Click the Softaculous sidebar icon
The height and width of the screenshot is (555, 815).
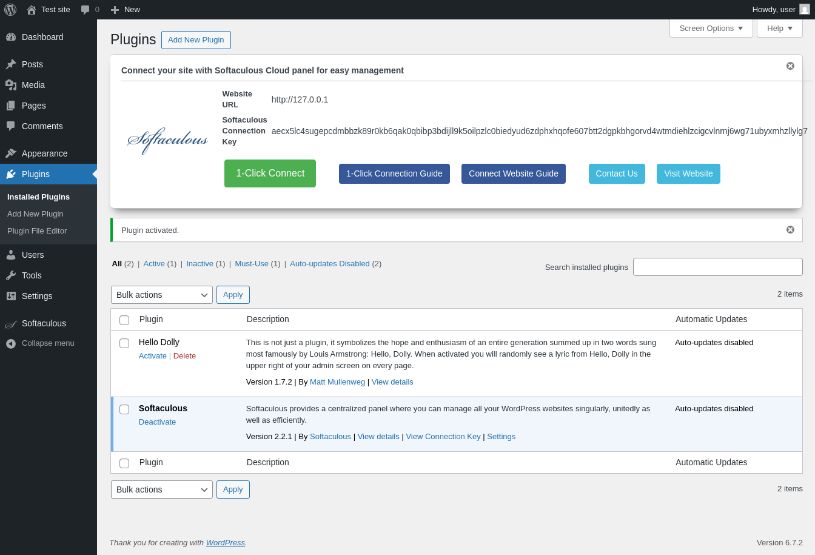(x=11, y=324)
